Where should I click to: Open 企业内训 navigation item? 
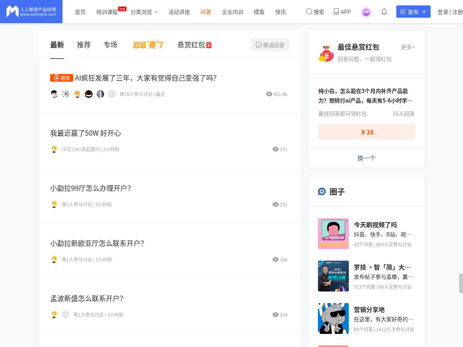(233, 12)
